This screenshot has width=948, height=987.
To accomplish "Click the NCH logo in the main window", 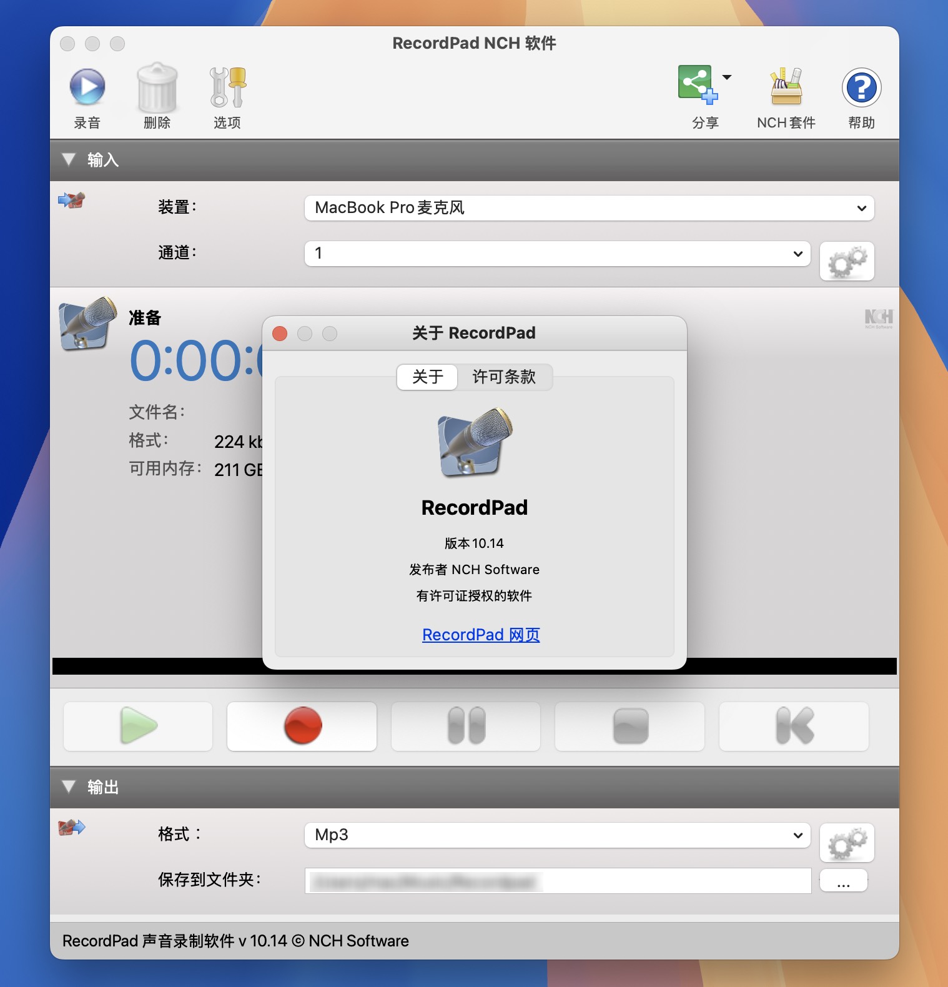I will pos(879,318).
